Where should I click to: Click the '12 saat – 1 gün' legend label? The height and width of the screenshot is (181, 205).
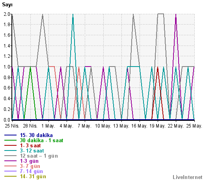[39, 156]
